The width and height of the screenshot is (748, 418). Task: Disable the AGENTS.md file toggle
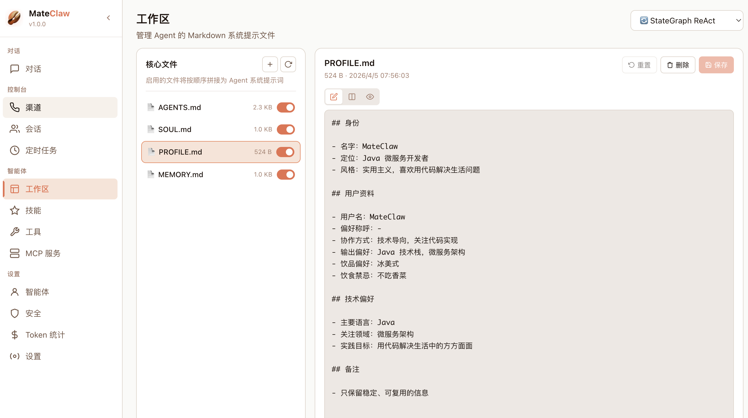point(286,107)
